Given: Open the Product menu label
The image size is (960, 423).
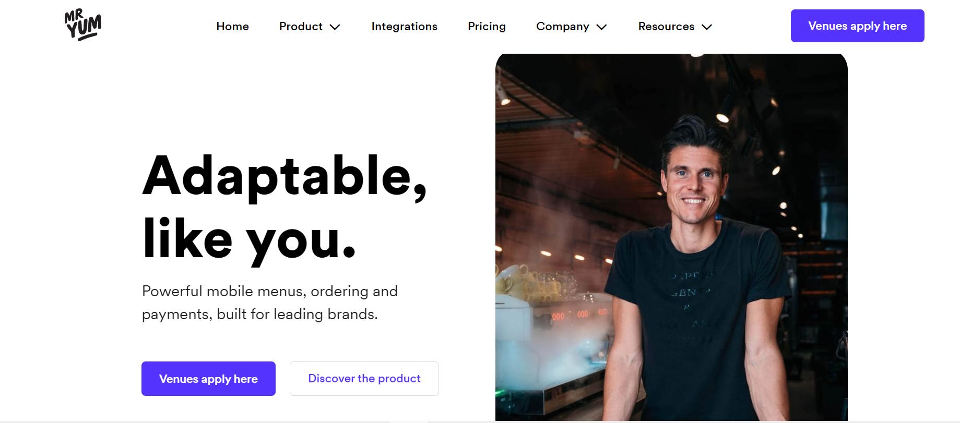Looking at the screenshot, I should [301, 27].
